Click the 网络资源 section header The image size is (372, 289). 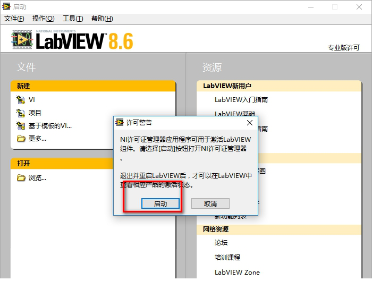coord(279,229)
